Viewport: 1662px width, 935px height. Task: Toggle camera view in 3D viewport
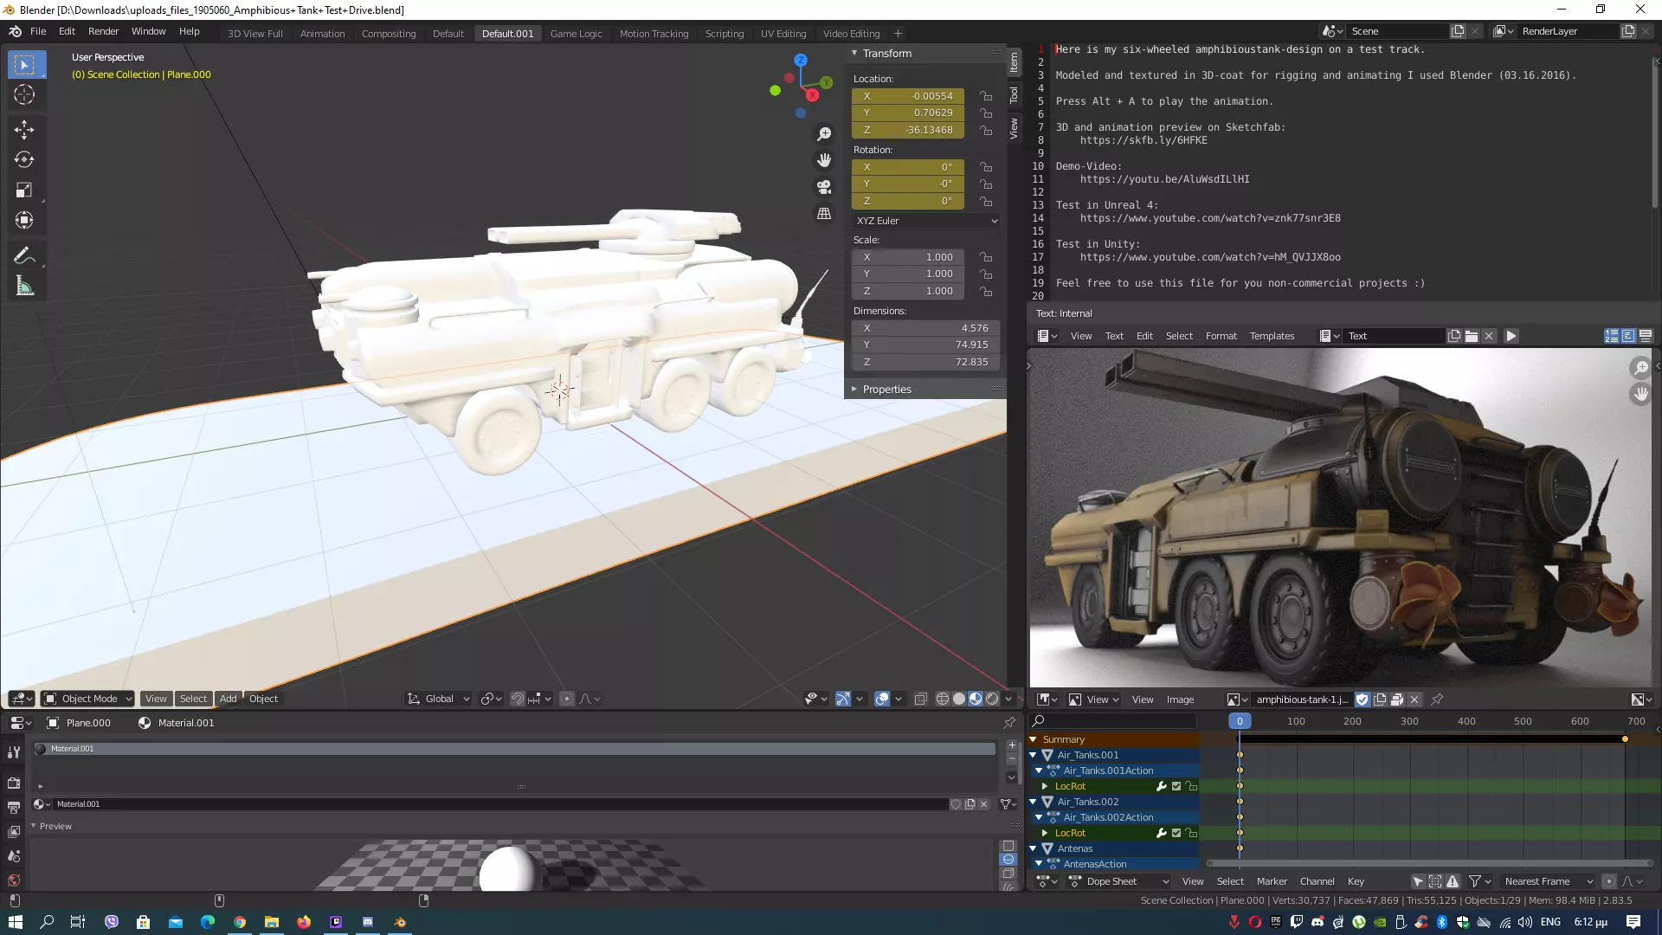click(824, 187)
